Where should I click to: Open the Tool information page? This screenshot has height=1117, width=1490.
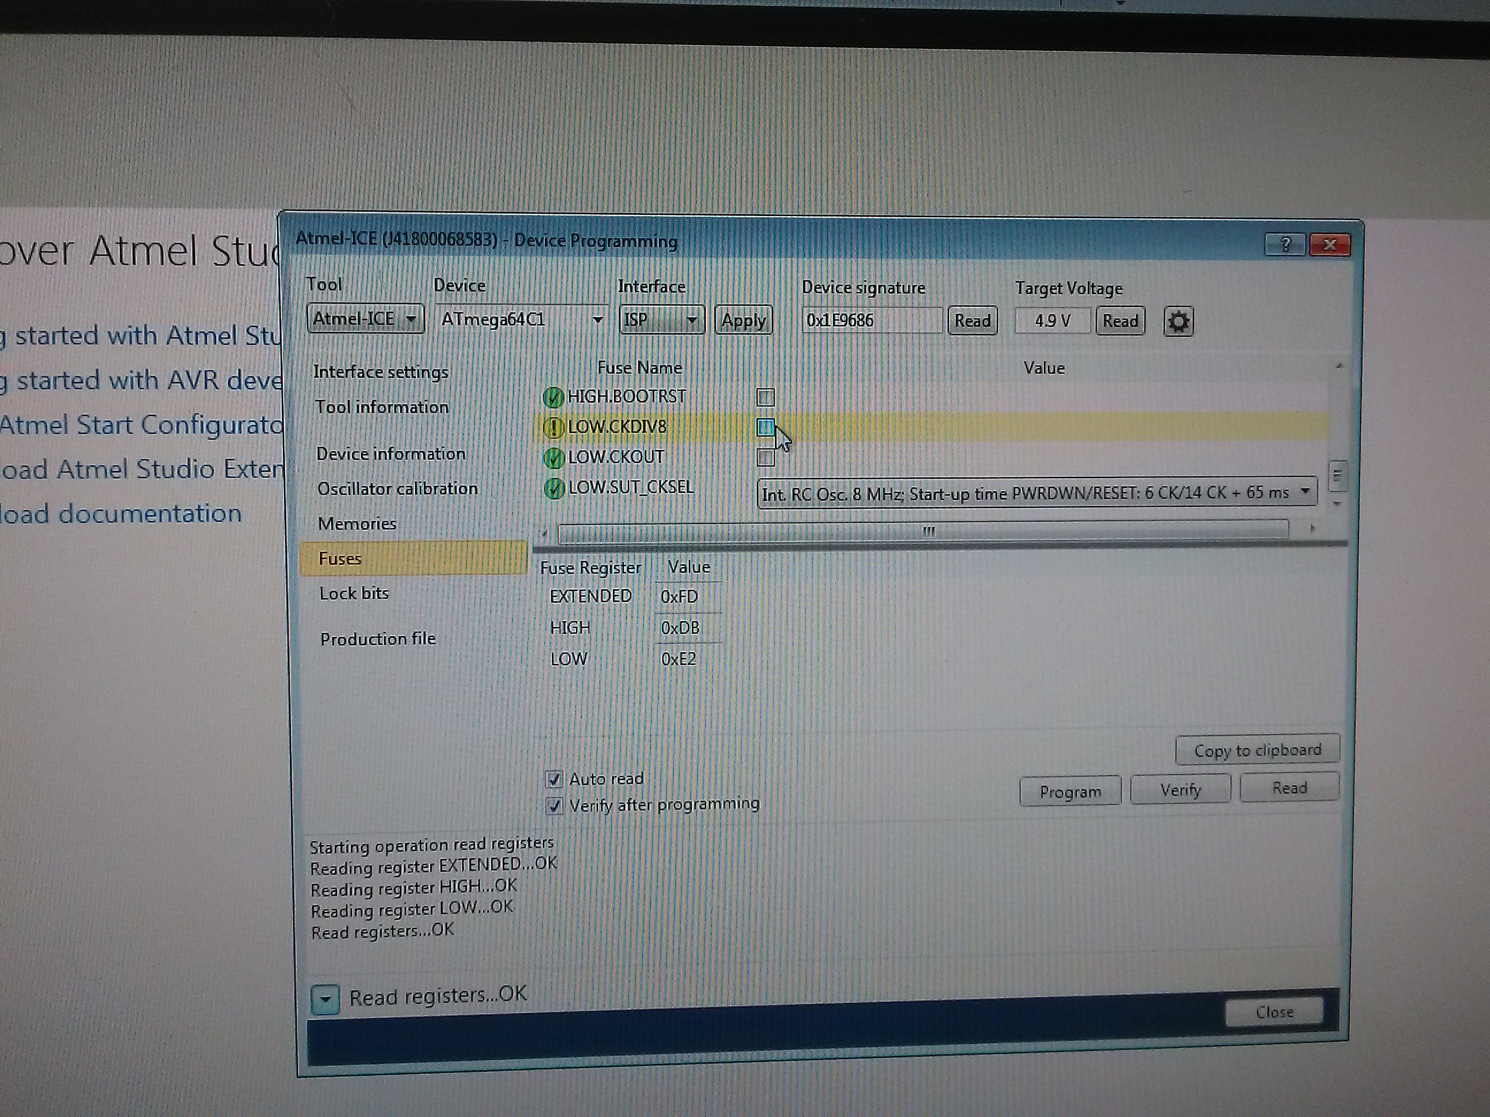pos(382,407)
